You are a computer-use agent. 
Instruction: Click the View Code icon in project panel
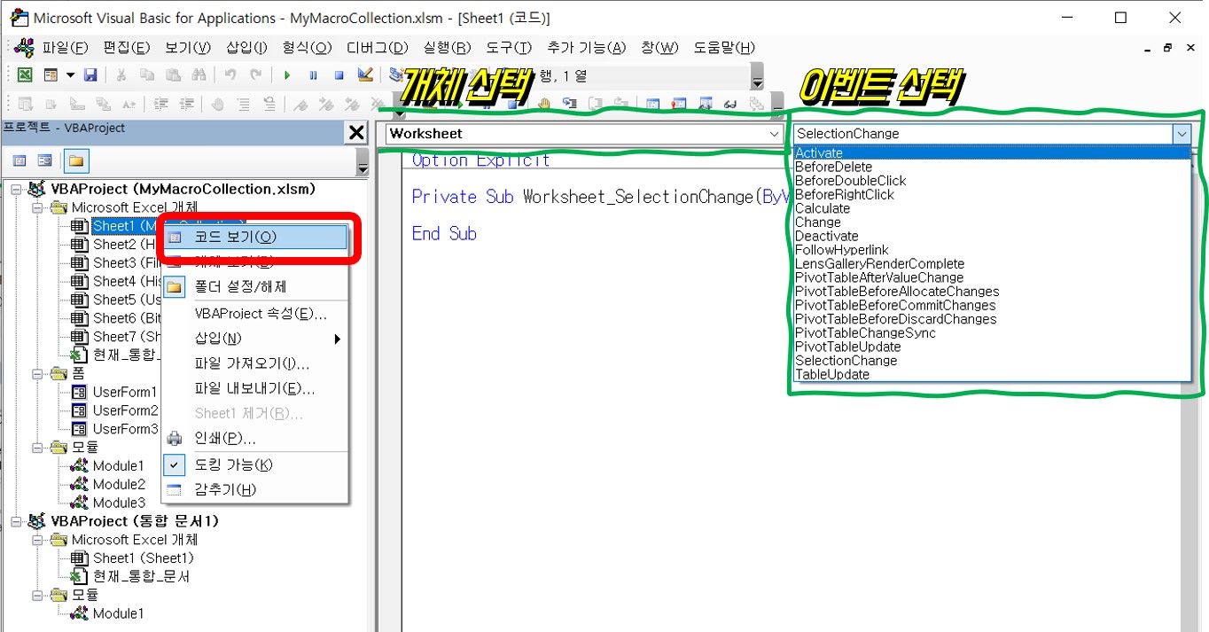pyautogui.click(x=19, y=161)
